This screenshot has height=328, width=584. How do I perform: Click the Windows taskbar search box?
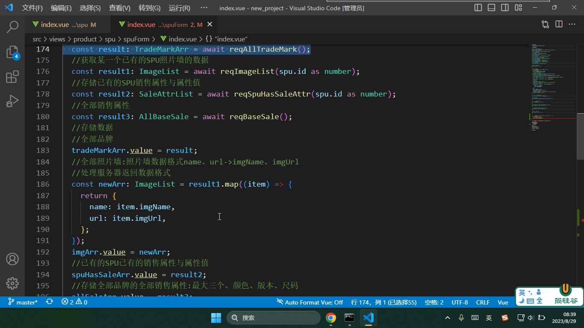coord(274,318)
